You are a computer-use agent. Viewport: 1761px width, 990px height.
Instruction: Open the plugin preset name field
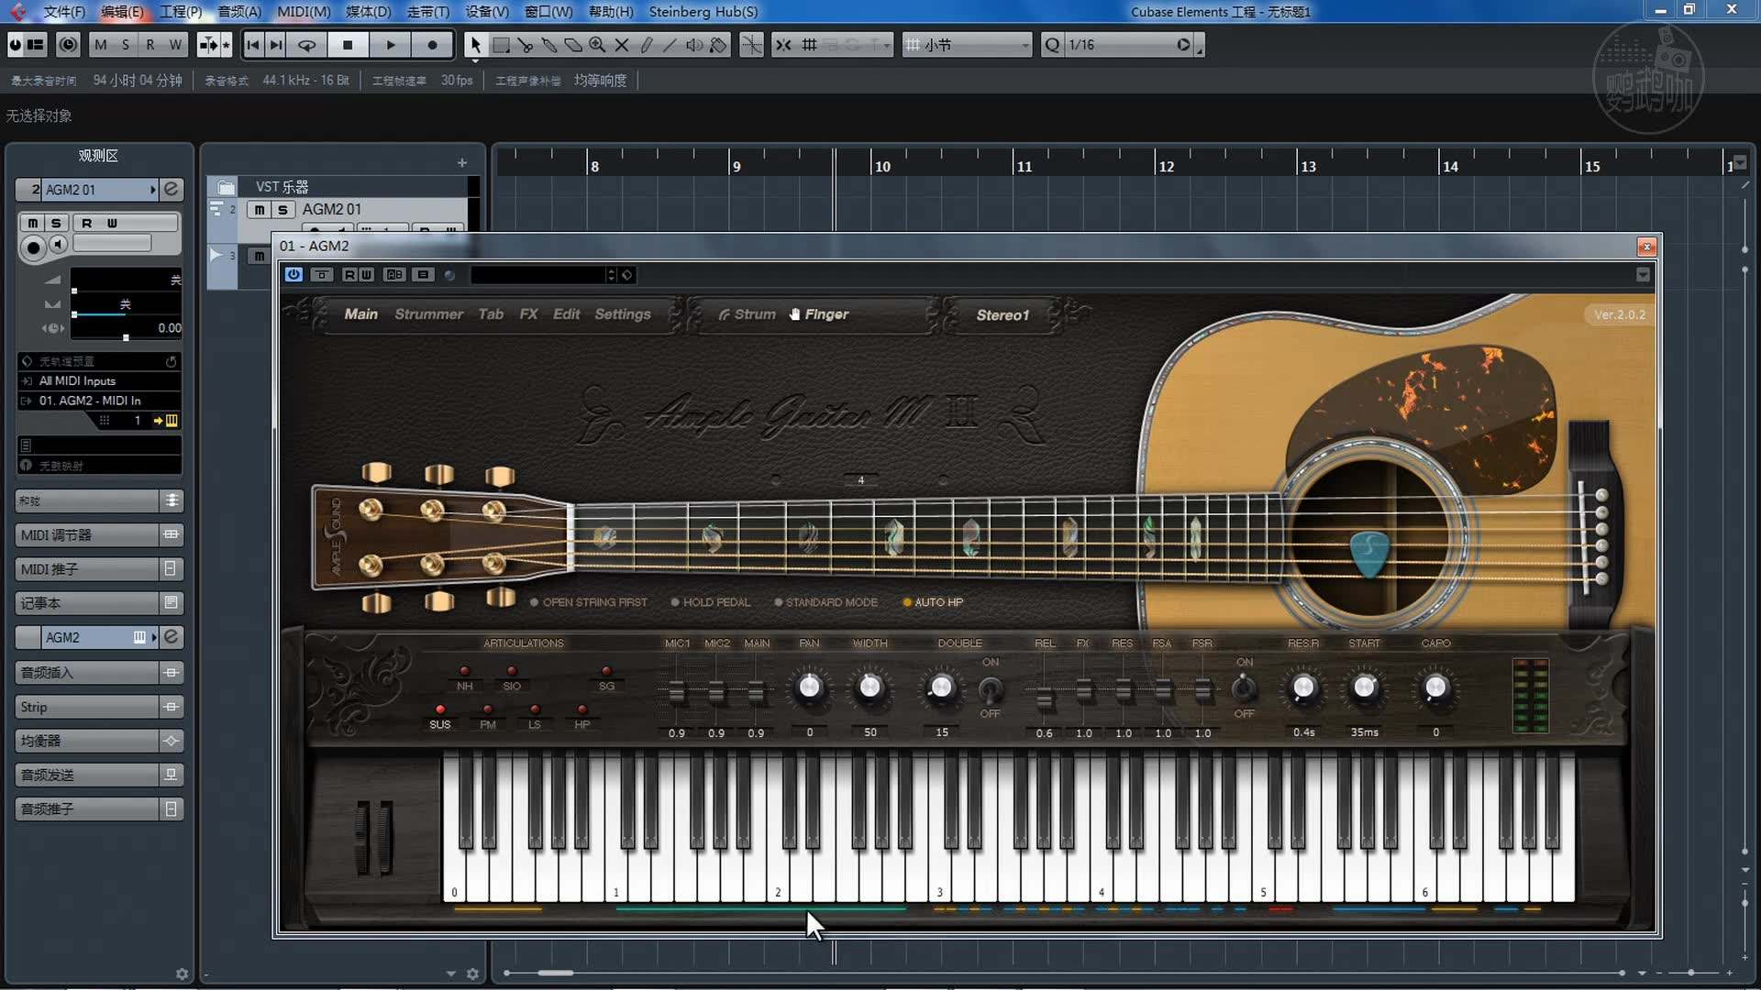539,275
